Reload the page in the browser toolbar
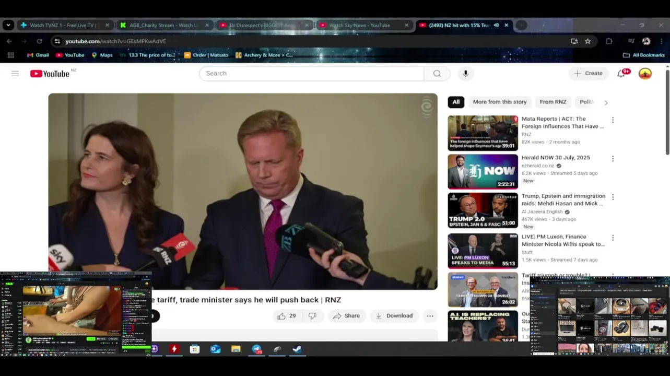 point(39,41)
